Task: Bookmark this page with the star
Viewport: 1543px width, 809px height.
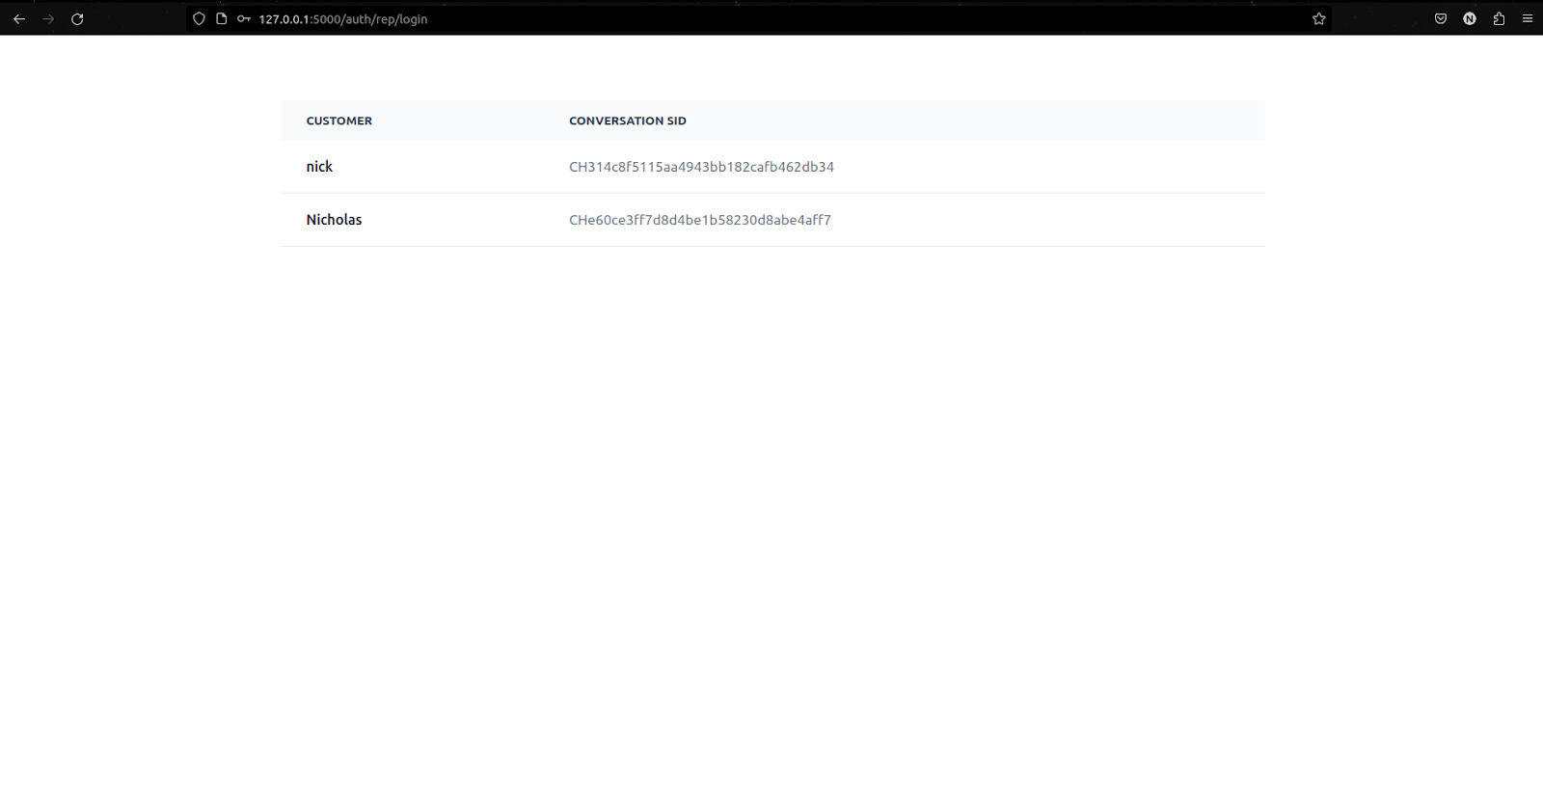Action: point(1318,18)
